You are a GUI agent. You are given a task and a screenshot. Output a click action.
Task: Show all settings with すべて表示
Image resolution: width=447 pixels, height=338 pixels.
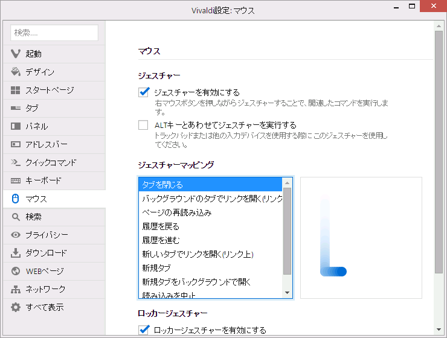(x=54, y=307)
